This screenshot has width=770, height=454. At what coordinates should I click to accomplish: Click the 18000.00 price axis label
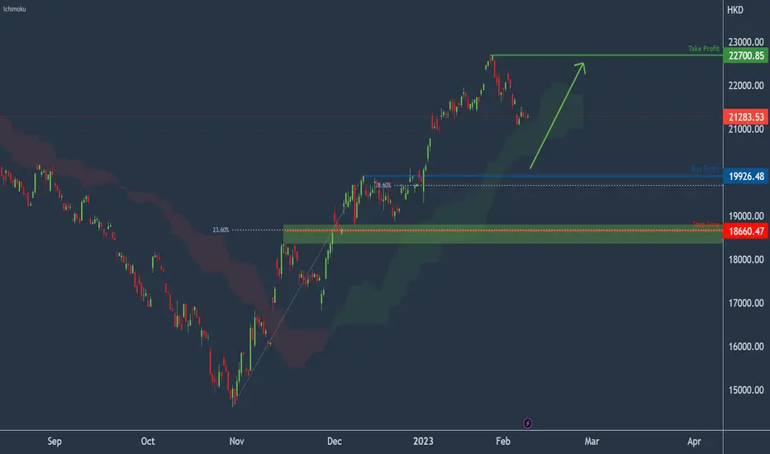point(746,260)
